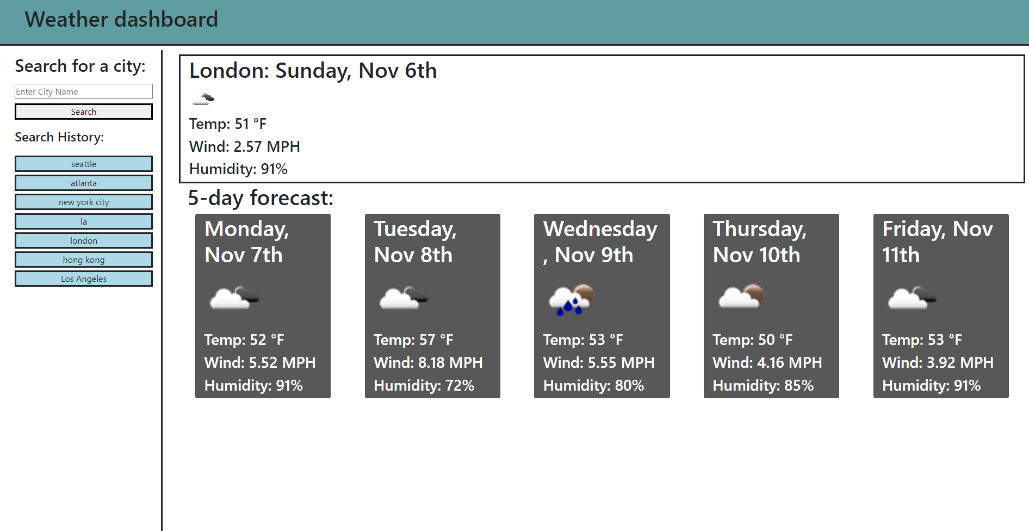Screen dimensions: 1029x531
Task: Reload london from search history
Action: [x=84, y=240]
